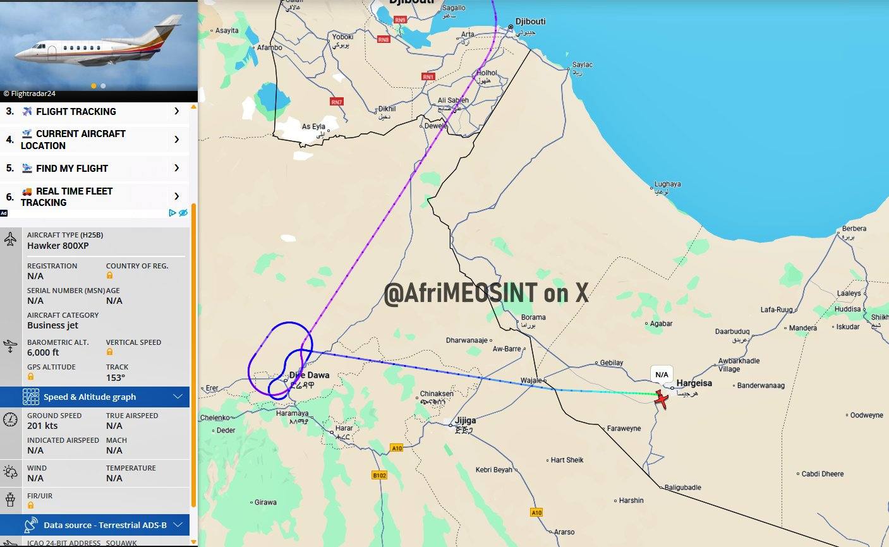Click the weather icon beside Wind
The height and width of the screenshot is (547, 889).
click(10, 472)
